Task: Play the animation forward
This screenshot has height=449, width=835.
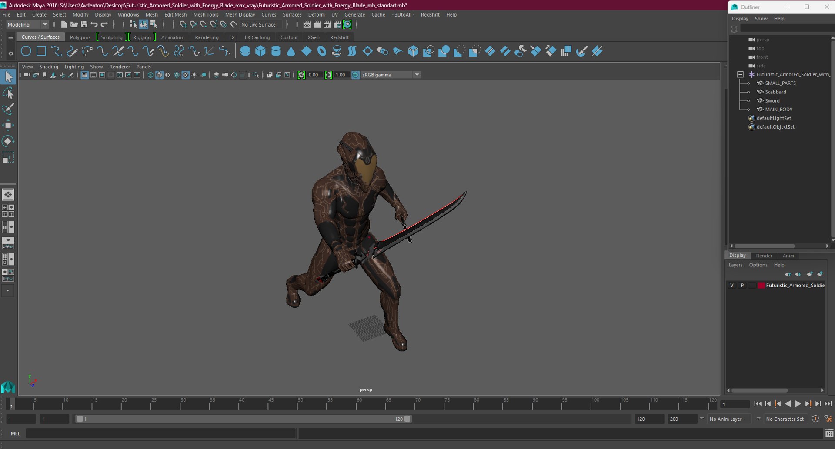Action: 798,404
